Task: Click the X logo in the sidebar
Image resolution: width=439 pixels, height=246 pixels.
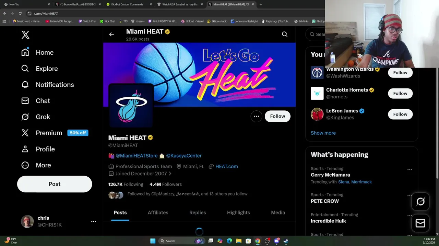Action: [x=25, y=35]
